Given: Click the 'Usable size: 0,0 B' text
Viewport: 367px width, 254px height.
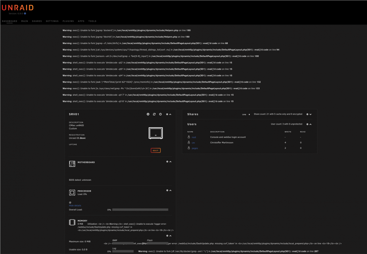Looking at the screenshot, I should coord(78,250).
